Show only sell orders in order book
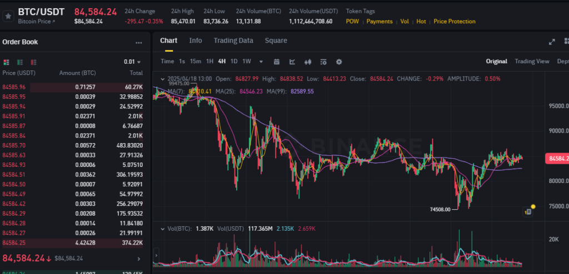Viewport: 569px width, 274px height. 34,62
